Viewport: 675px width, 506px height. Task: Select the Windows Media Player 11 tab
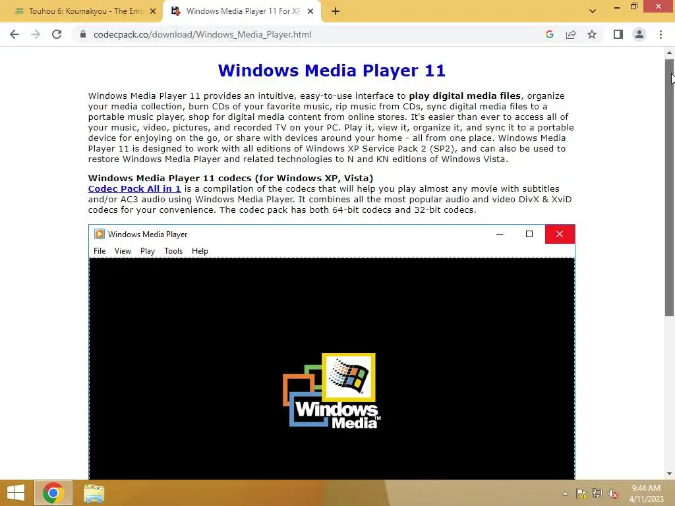pyautogui.click(x=243, y=11)
